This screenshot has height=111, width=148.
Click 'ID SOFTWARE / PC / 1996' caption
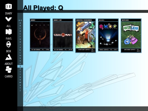pyautogui.click(x=40, y=50)
